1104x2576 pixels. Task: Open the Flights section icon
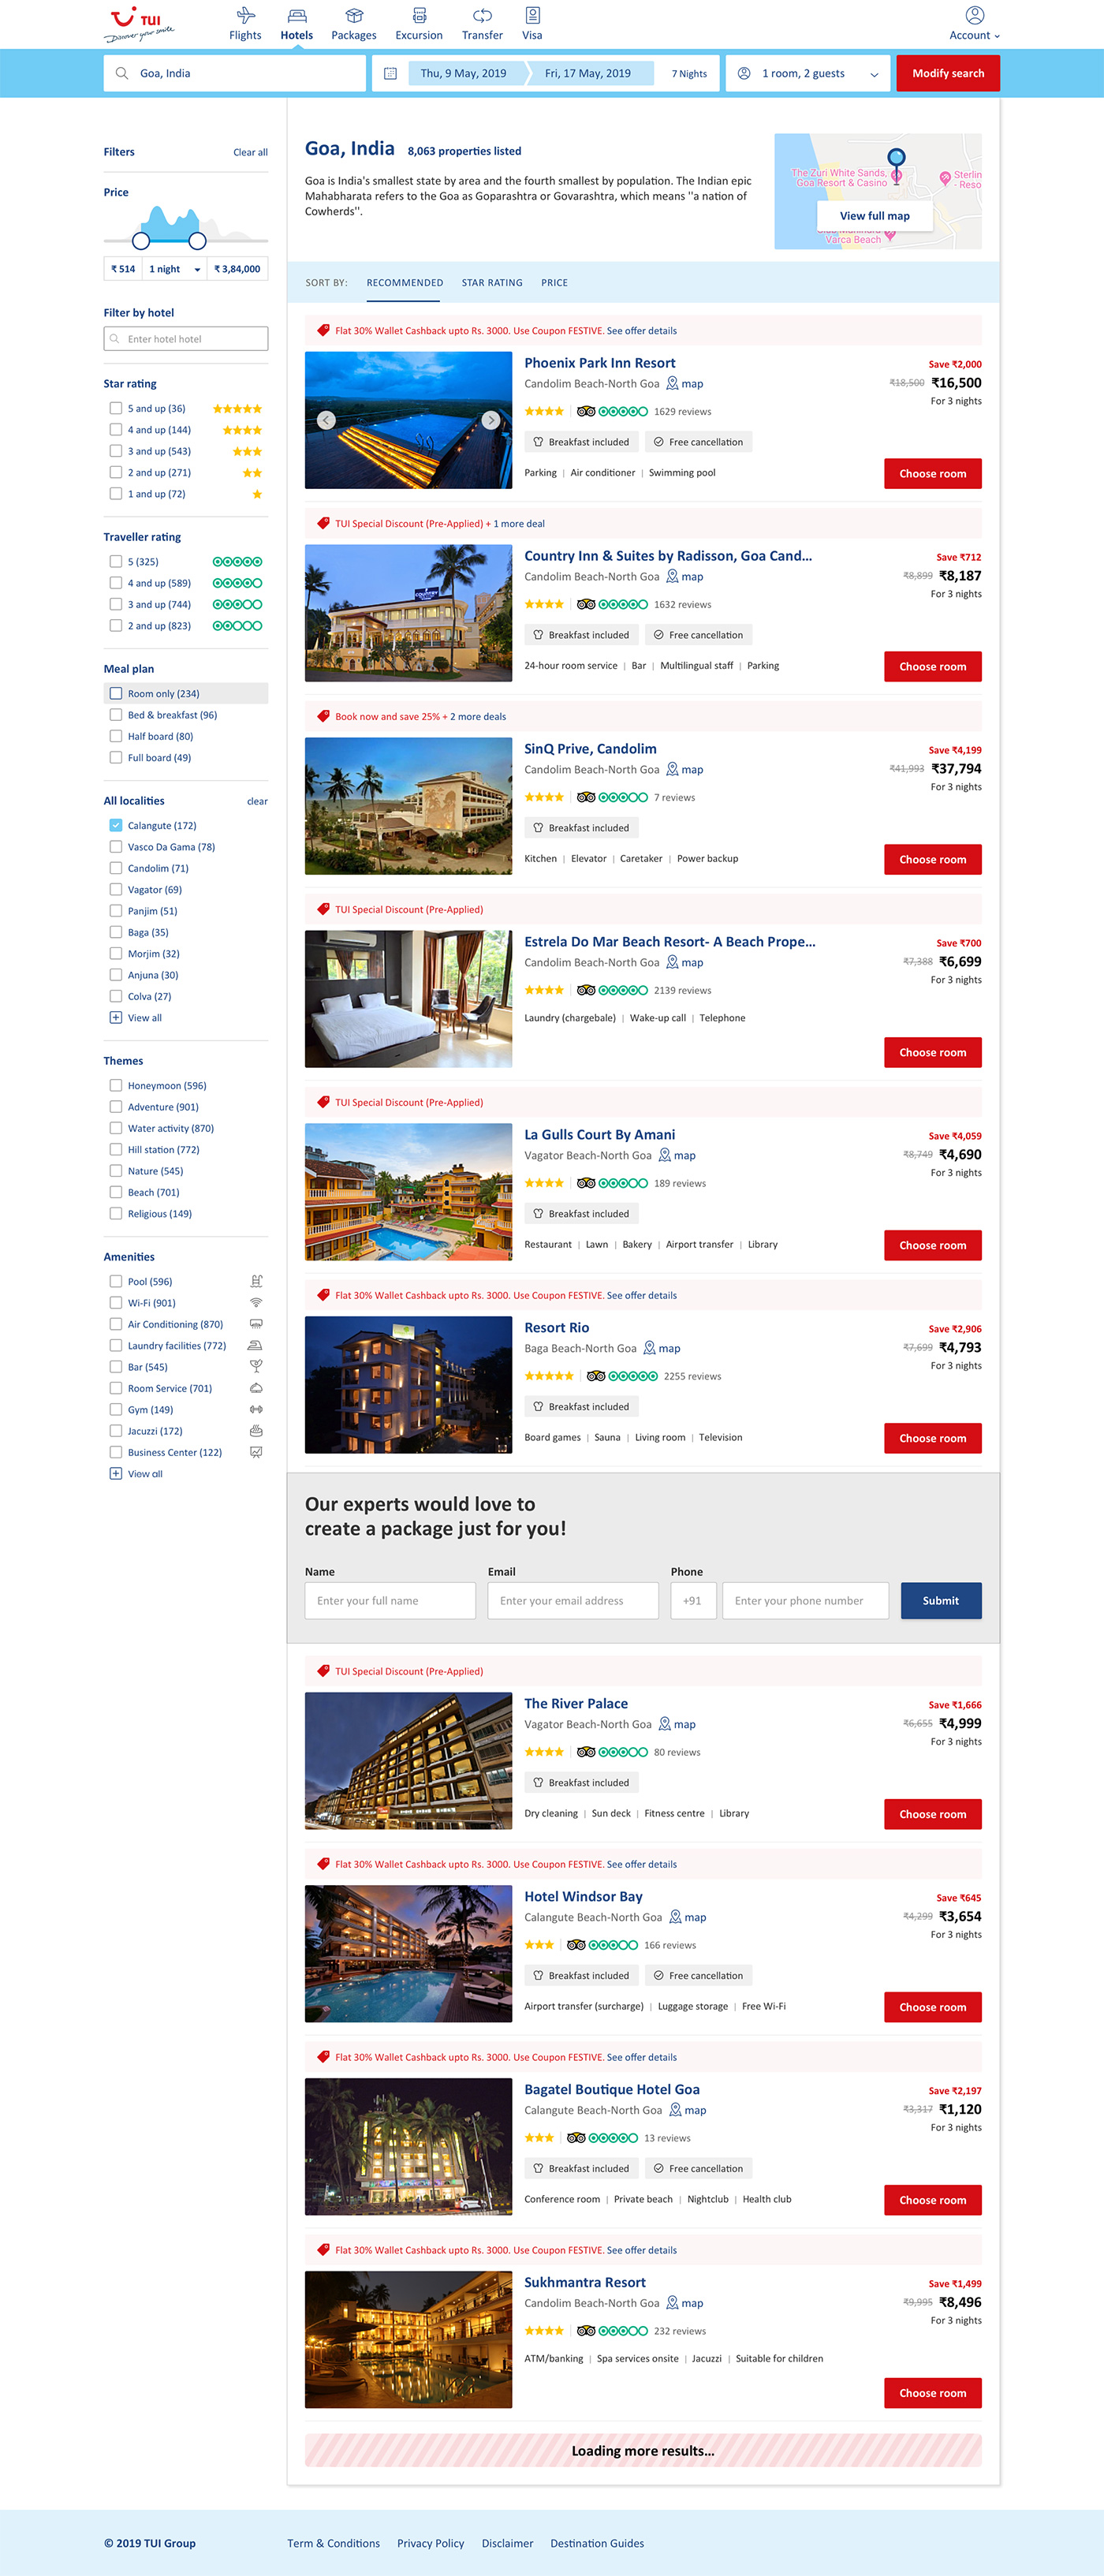coord(245,16)
